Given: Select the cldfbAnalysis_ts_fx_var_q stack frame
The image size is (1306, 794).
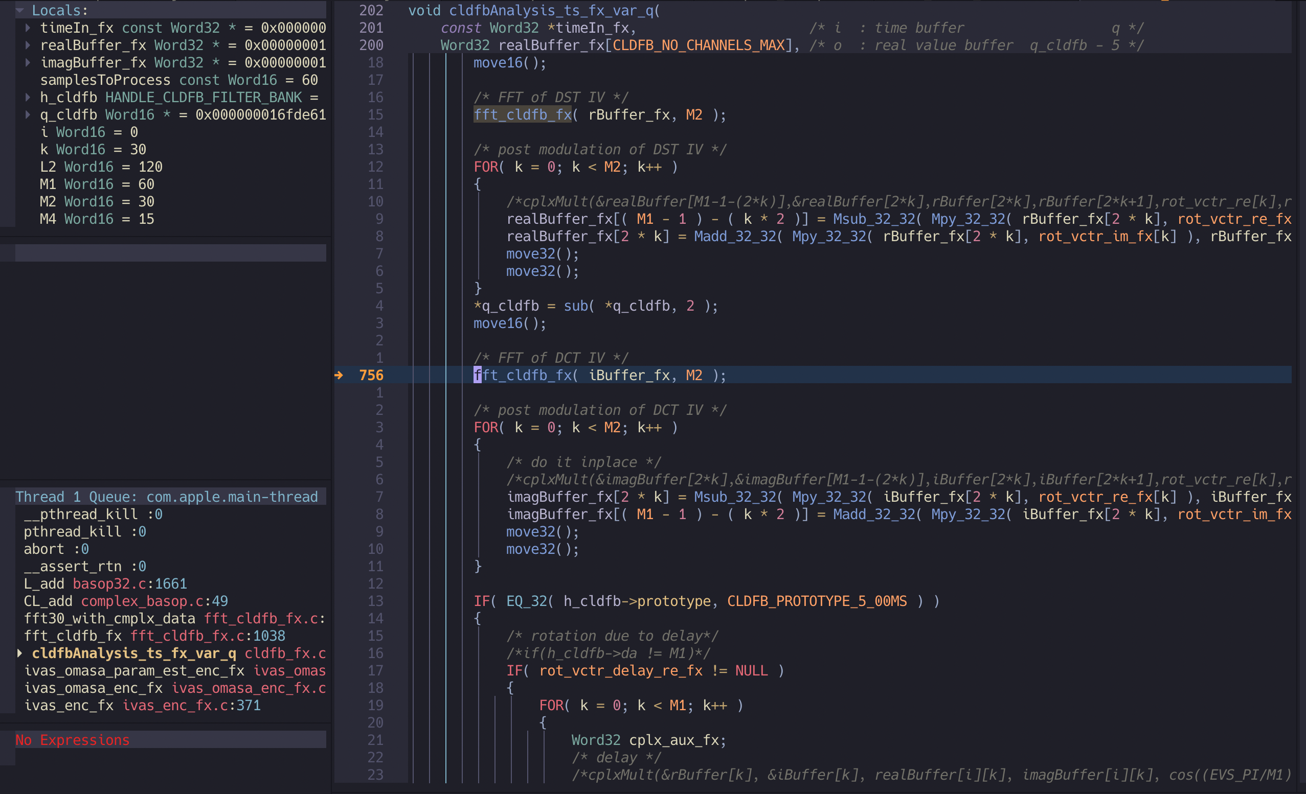Looking at the screenshot, I should click(x=133, y=653).
